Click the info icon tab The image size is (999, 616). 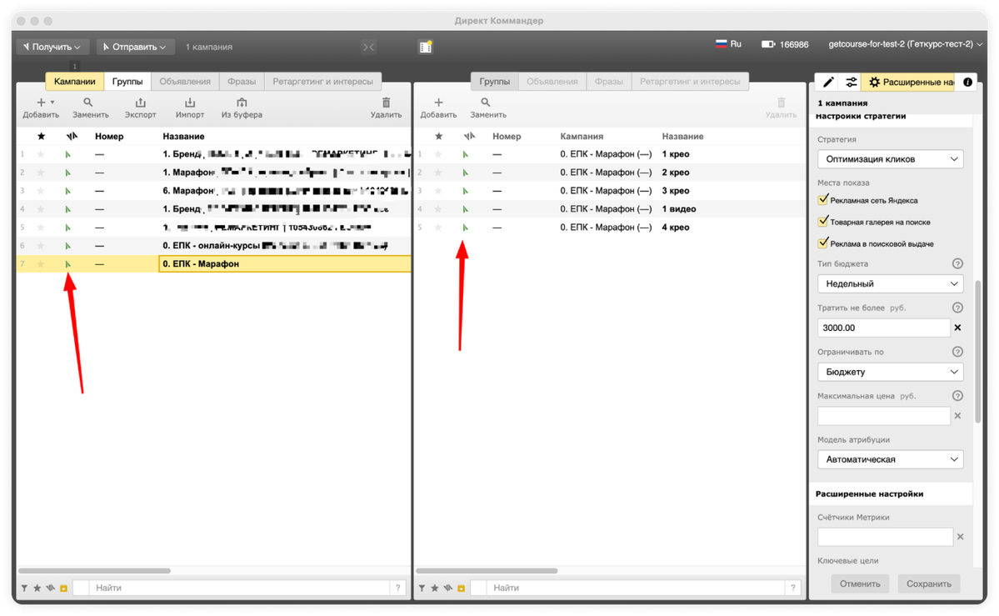click(x=968, y=83)
